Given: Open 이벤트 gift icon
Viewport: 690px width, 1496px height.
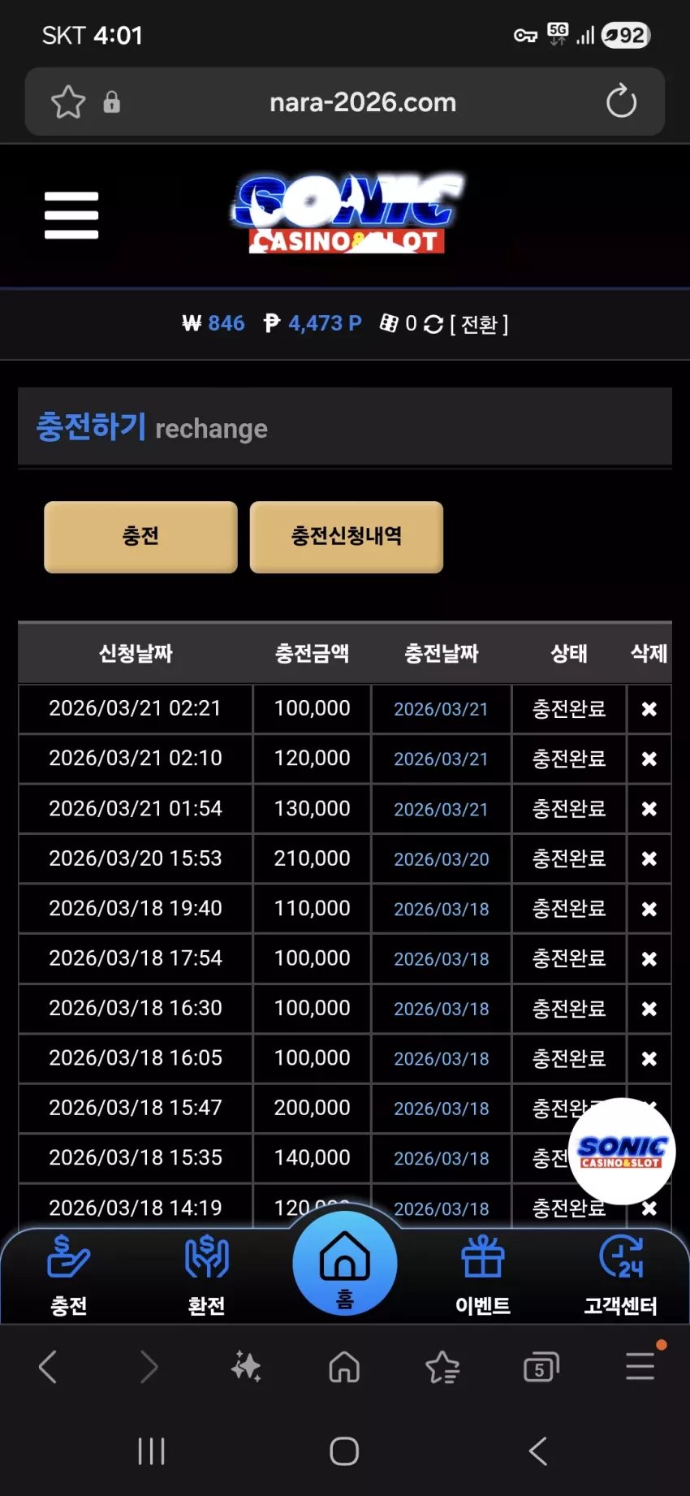Looking at the screenshot, I should [483, 1274].
